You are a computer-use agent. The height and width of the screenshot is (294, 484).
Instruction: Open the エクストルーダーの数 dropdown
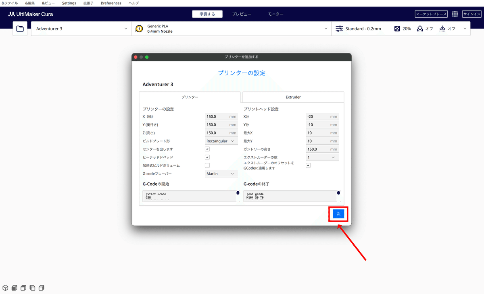[322, 157]
